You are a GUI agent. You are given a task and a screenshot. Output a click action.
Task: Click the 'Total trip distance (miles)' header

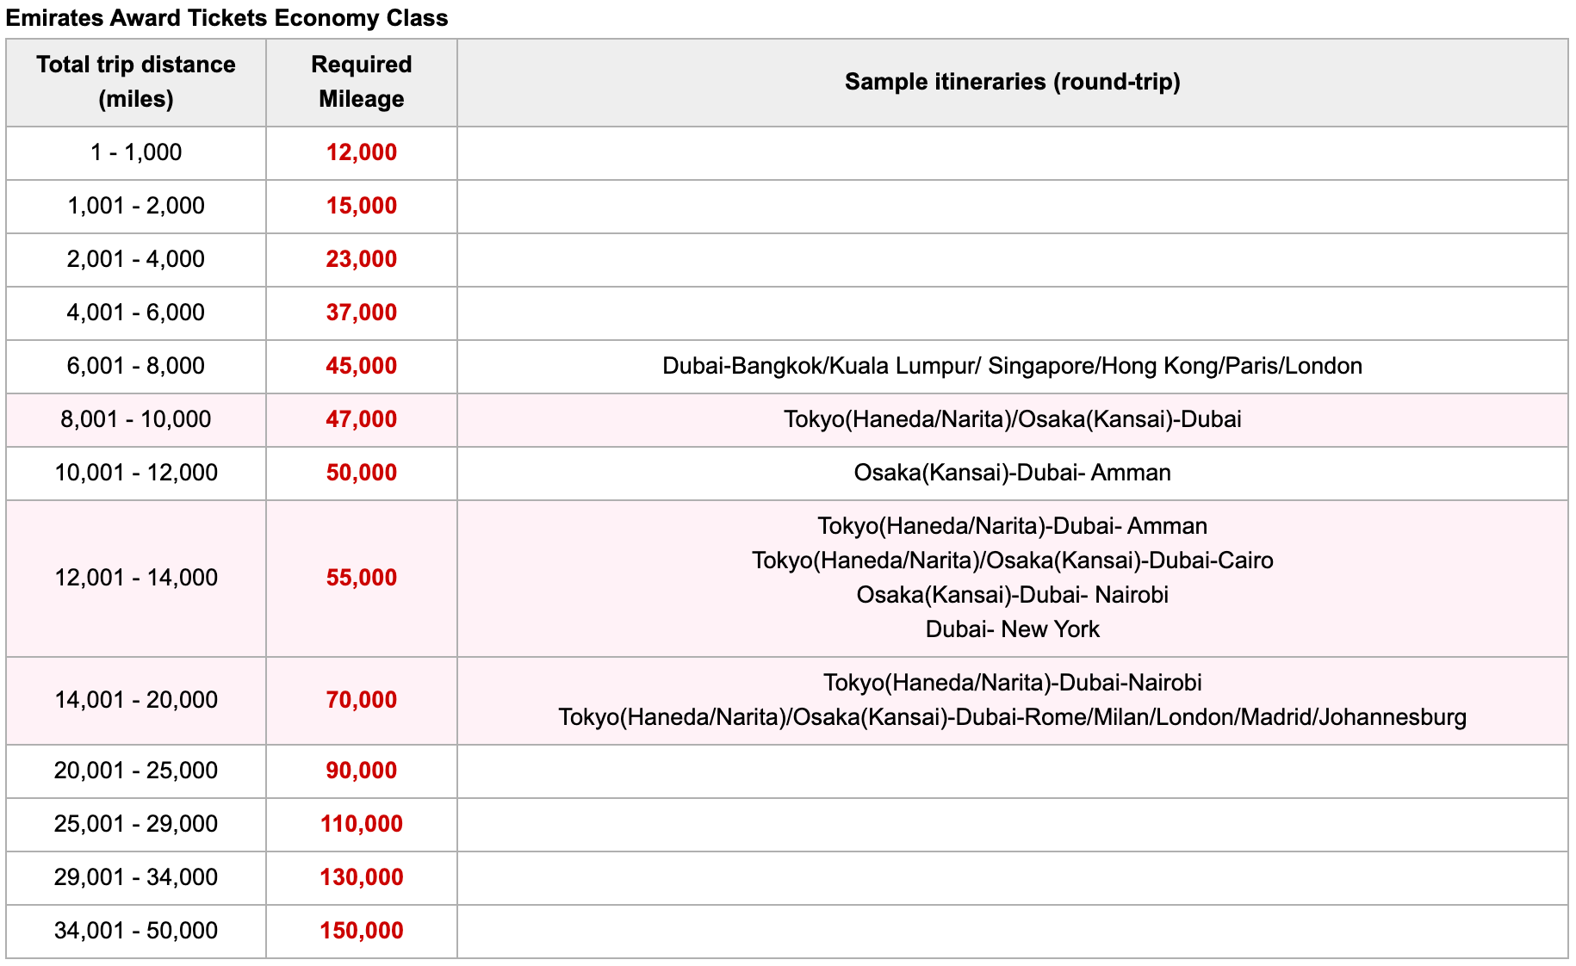[136, 82]
